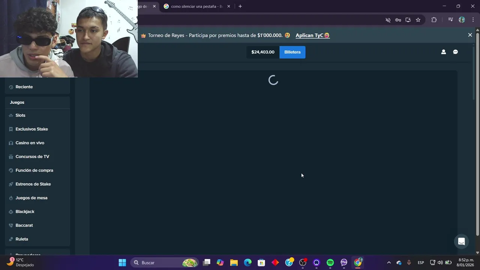This screenshot has height=270, width=480.
Task: Open the user profile icon
Action: coord(444,52)
